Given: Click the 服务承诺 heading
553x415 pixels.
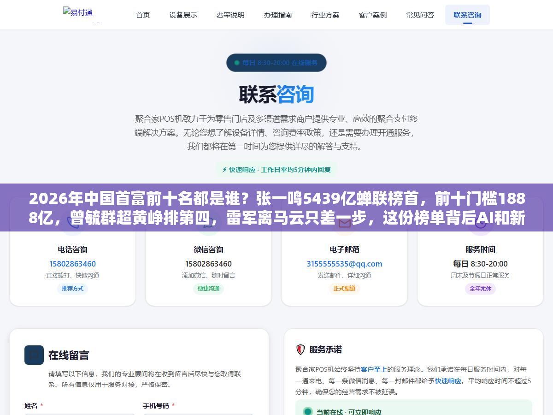Looking at the screenshot, I should click(x=325, y=350).
